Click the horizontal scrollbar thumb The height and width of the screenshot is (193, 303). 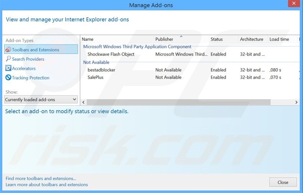click(179, 102)
